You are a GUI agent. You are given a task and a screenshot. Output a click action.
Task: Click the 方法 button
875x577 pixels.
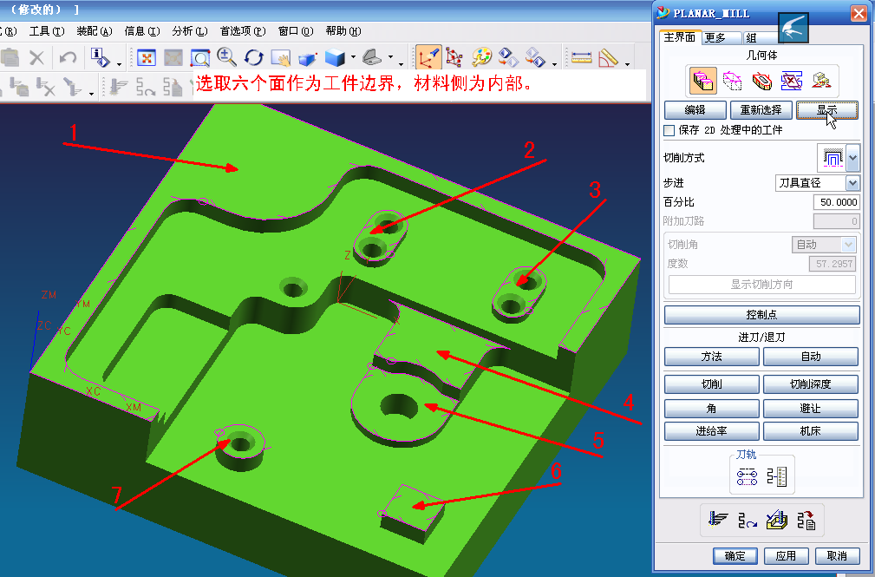coord(711,357)
